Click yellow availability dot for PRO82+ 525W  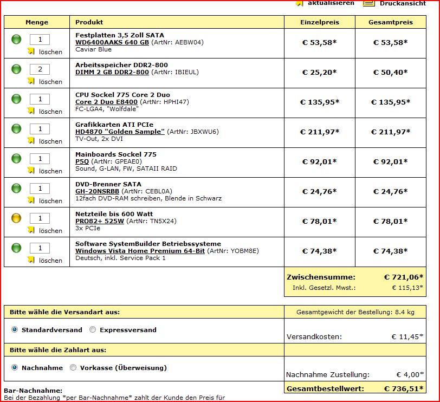pos(16,218)
